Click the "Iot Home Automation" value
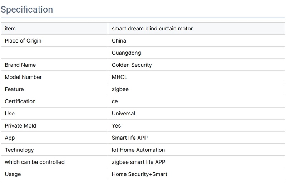The height and width of the screenshot is (184, 286). pyautogui.click(x=138, y=150)
